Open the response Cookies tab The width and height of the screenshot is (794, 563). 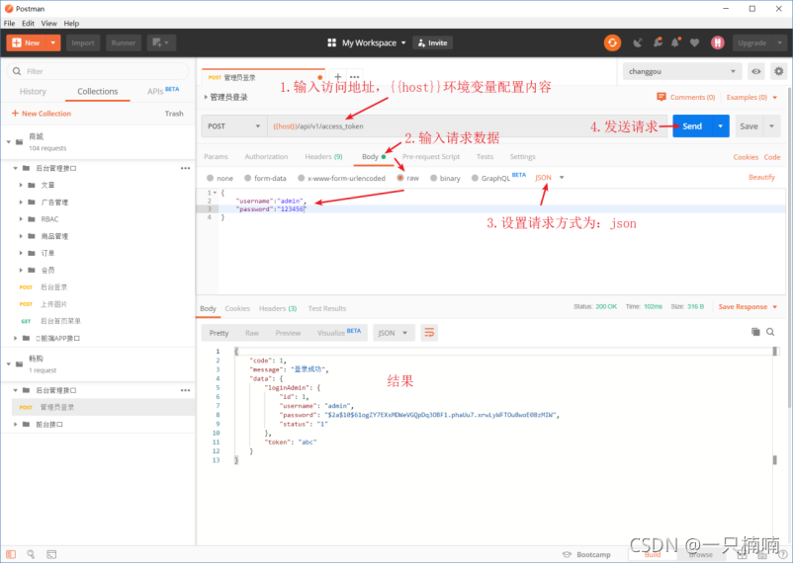[237, 308]
